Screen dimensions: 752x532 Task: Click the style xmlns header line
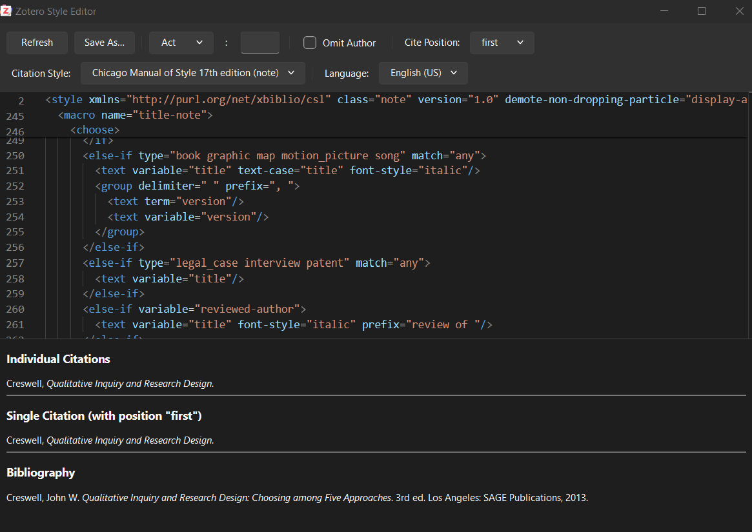pos(396,100)
